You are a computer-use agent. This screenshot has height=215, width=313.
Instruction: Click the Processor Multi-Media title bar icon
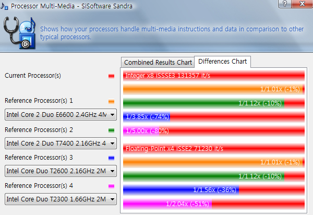pos(4,6)
